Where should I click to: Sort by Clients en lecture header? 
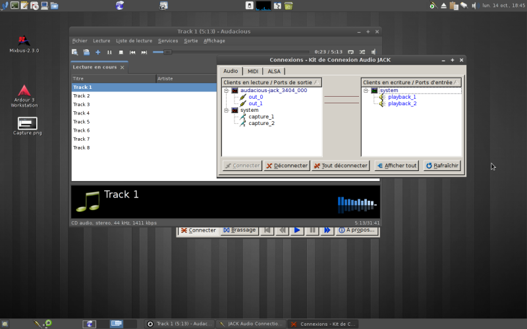[271, 83]
